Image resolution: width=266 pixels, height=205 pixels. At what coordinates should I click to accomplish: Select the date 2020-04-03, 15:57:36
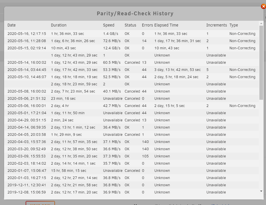coord(27,142)
